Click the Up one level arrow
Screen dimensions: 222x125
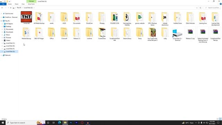point(11,8)
